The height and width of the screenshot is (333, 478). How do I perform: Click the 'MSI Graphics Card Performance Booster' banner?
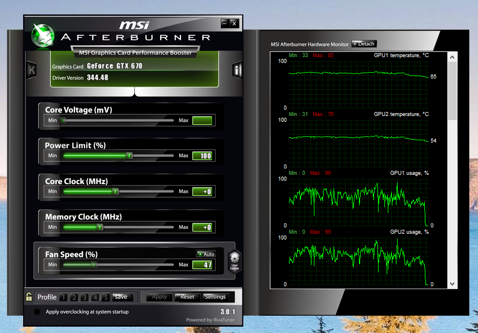pyautogui.click(x=135, y=53)
